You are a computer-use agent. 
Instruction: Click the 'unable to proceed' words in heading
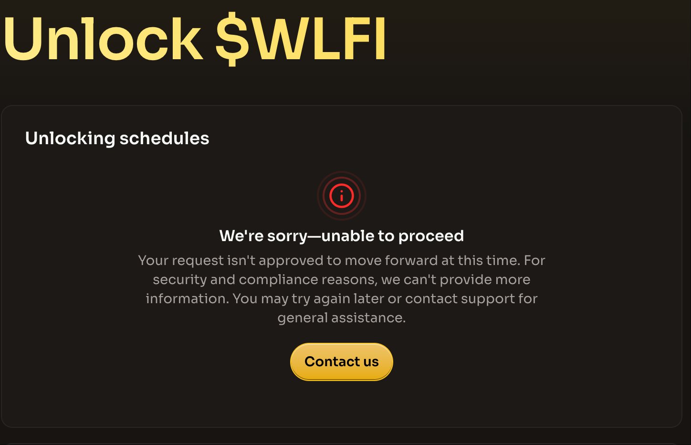tap(393, 236)
